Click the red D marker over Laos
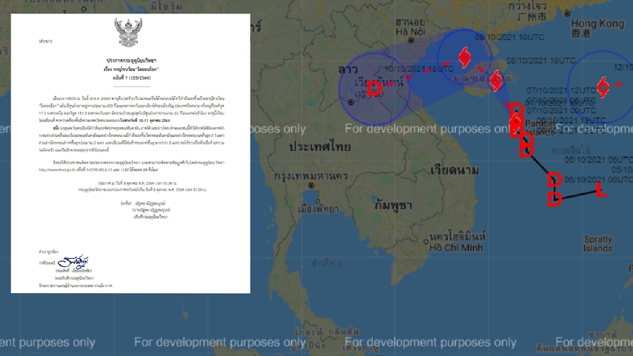633x356 pixels. 374,88
